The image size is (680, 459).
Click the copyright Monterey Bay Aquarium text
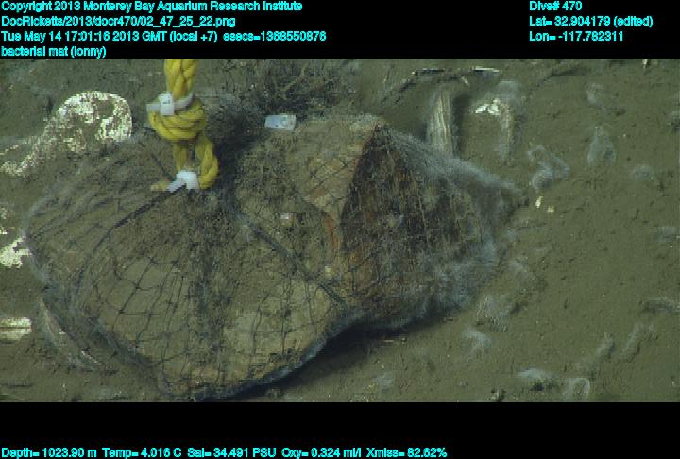point(151,7)
